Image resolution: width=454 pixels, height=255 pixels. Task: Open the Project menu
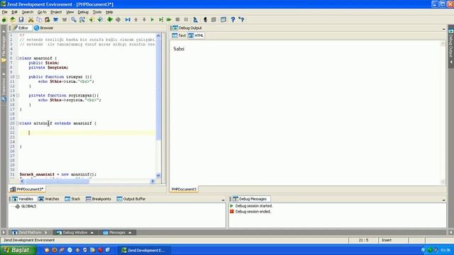(56, 12)
